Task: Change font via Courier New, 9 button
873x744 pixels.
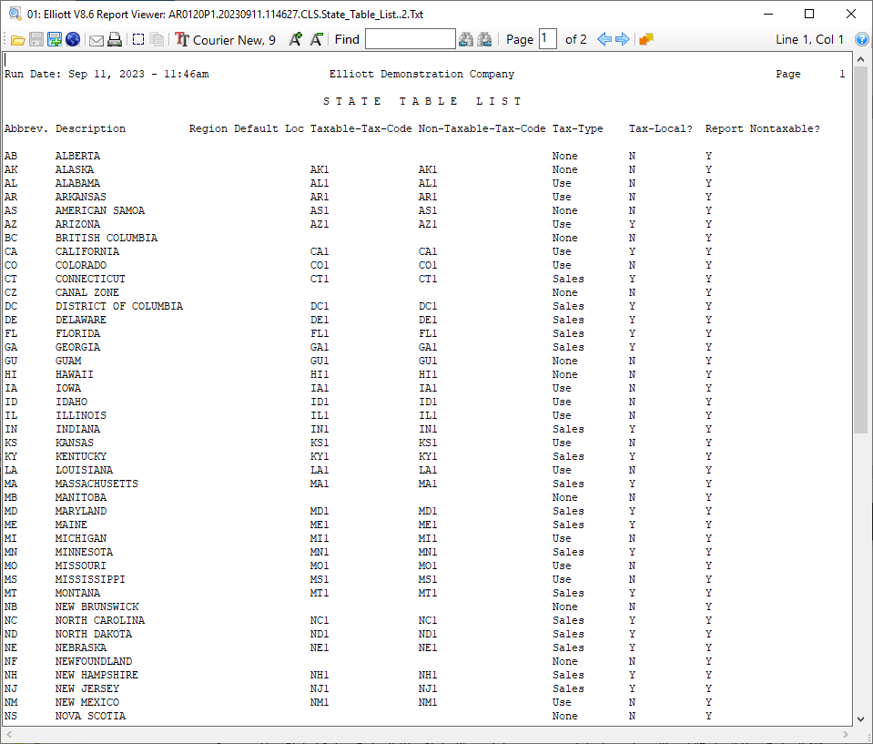Action: [226, 39]
